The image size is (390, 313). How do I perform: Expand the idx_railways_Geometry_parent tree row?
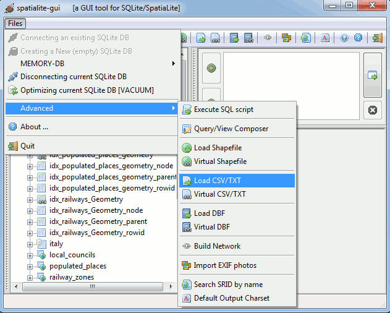click(x=30, y=222)
